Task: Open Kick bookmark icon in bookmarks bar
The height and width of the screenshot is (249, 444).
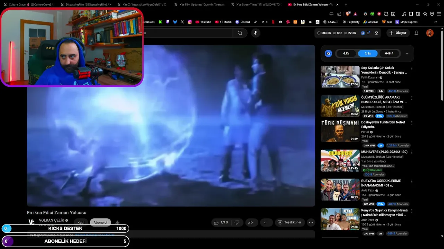Action: [160, 22]
